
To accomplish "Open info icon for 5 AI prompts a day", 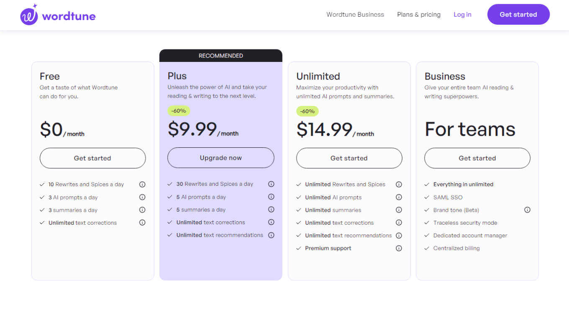I will pos(271,197).
